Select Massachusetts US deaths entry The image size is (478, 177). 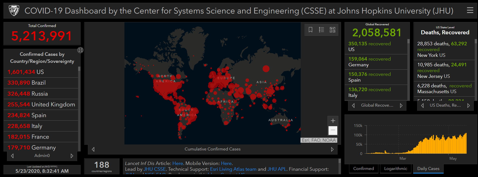click(444, 89)
